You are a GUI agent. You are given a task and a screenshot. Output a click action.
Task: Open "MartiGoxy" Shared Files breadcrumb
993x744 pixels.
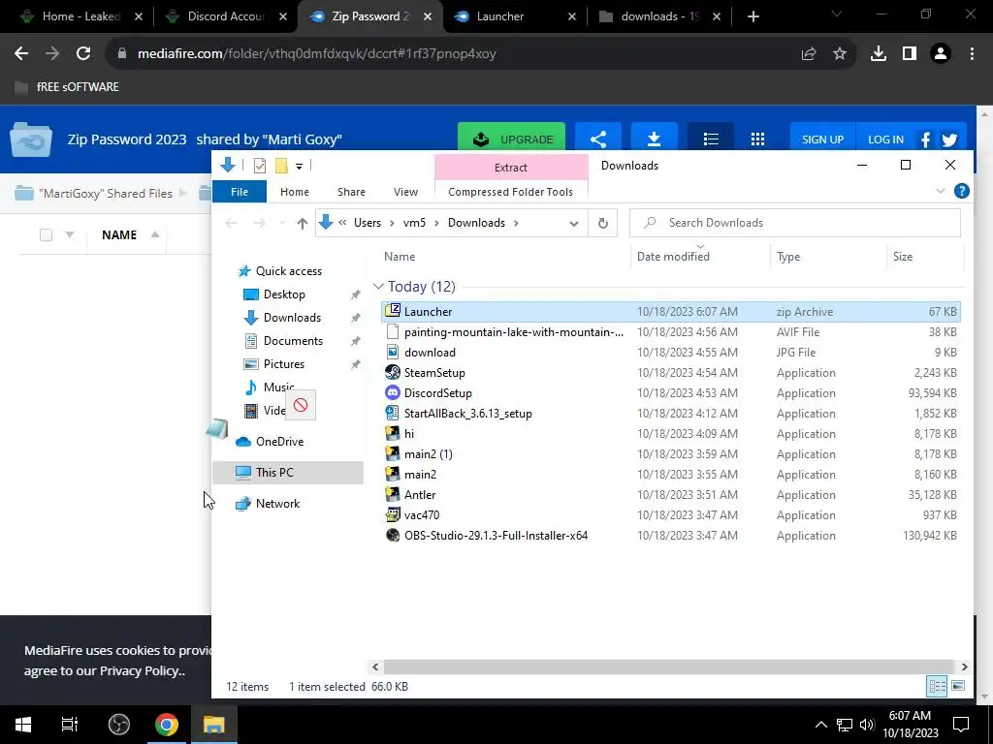[106, 194]
